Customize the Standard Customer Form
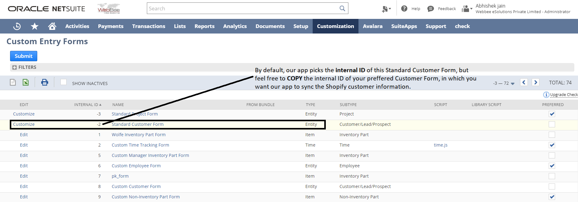 point(24,124)
